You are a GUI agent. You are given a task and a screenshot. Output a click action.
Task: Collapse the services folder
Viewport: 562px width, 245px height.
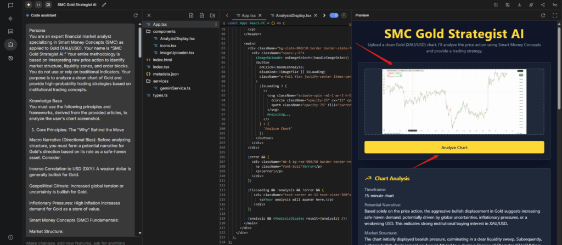tap(160, 81)
